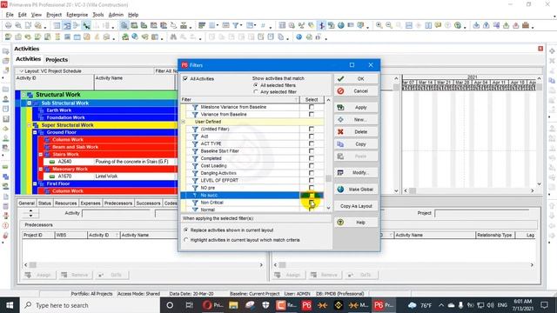Collapse the Masonry Work node
Viewport: 557px width, 313px height.
click(41, 170)
